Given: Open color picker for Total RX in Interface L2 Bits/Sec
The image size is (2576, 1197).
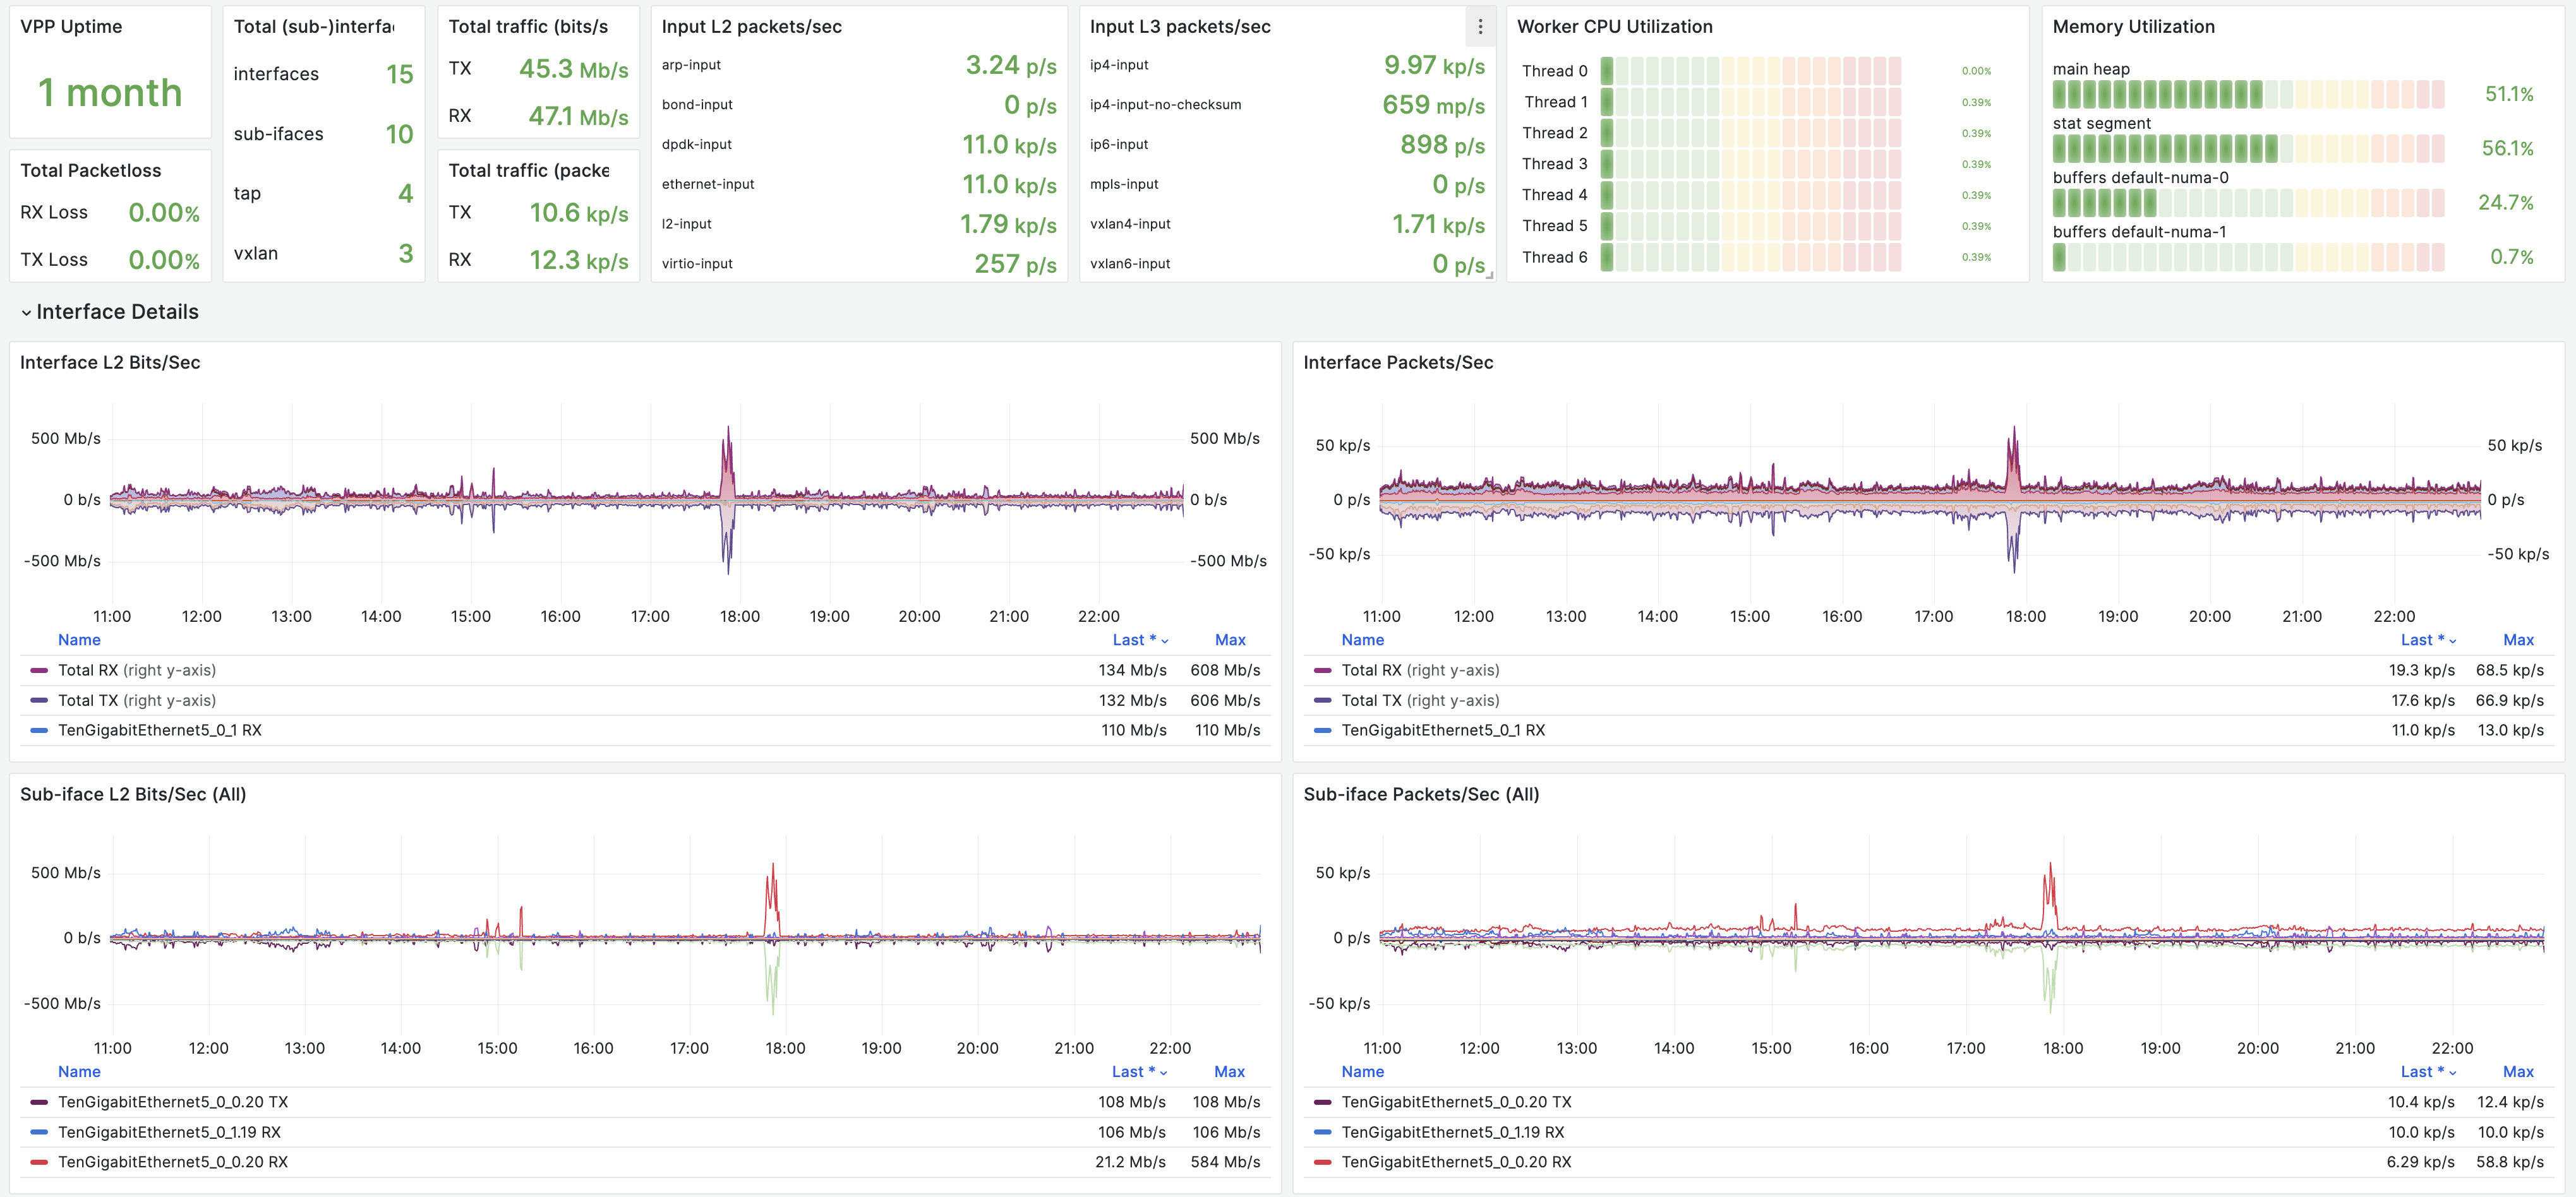Looking at the screenshot, I should coord(39,670).
